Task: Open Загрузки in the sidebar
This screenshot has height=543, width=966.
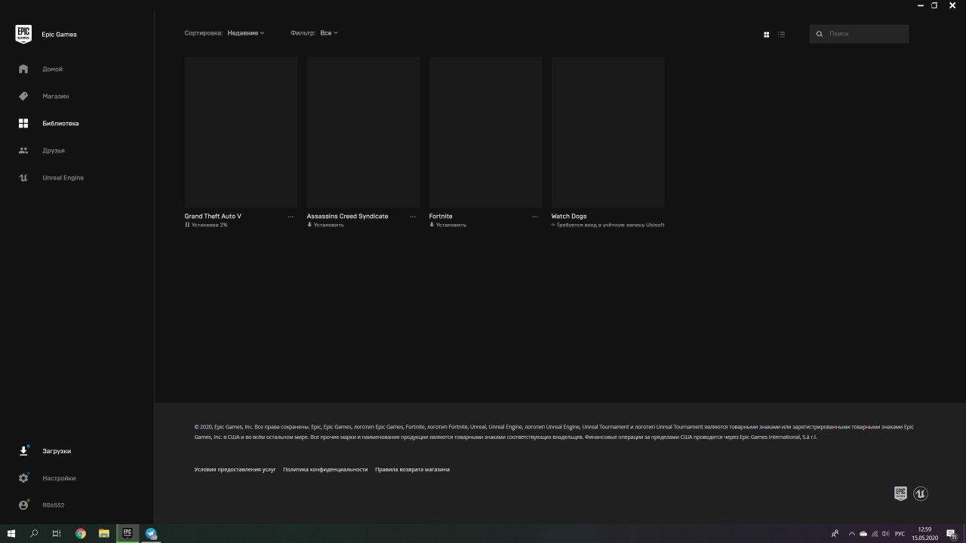Action: (57, 451)
